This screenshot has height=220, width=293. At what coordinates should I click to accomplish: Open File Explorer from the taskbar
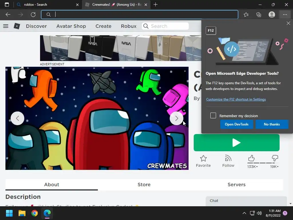pyautogui.click(x=22, y=213)
